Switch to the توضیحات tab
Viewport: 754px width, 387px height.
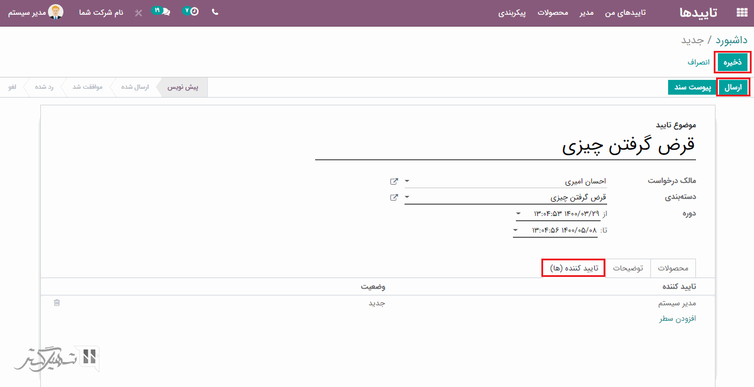point(627,268)
